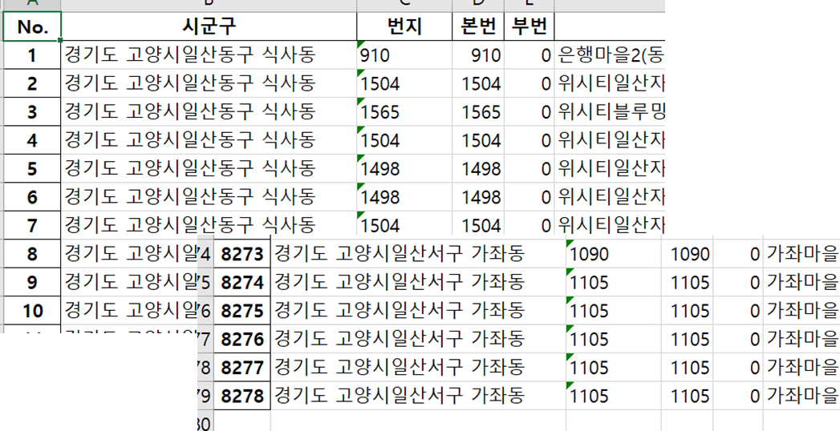Select the No. cell '8278'
Screen dimensions: 840x431
coord(242,396)
